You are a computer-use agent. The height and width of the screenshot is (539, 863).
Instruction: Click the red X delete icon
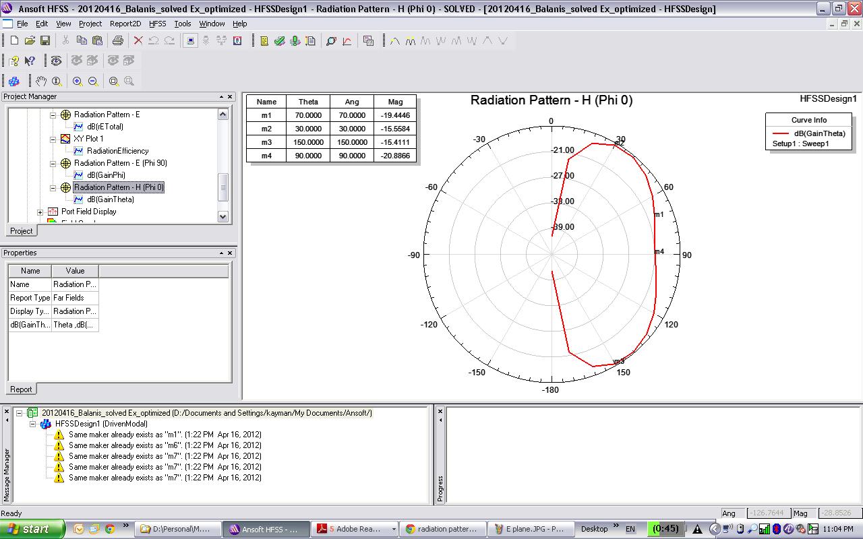138,41
